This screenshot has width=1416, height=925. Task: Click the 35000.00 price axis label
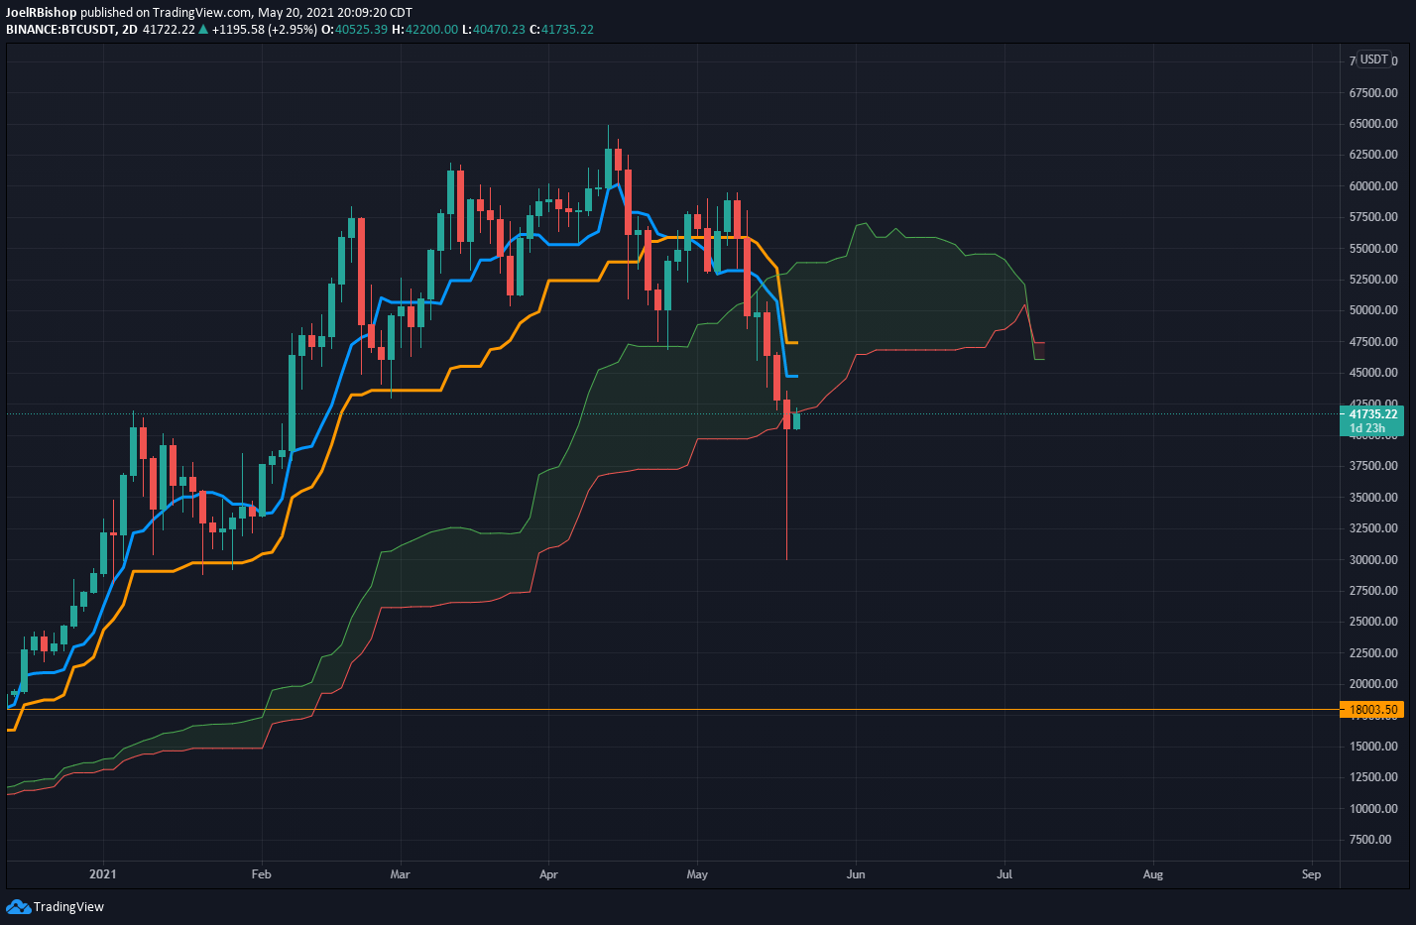click(x=1373, y=498)
